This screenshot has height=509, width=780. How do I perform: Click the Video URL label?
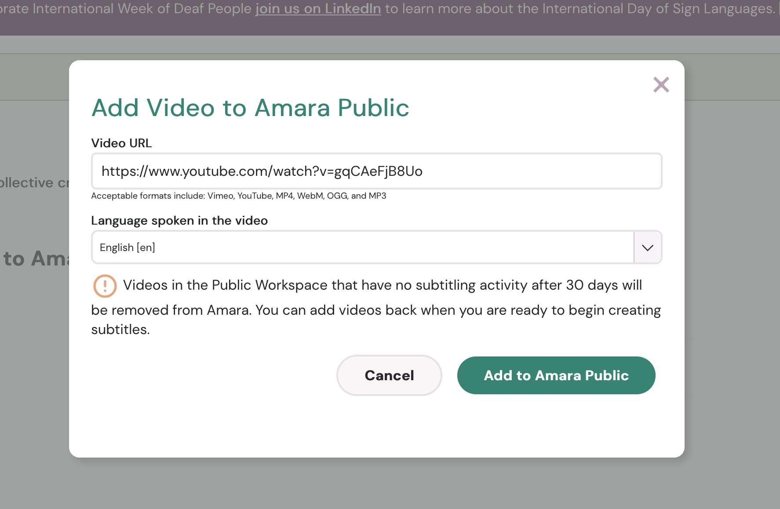click(x=121, y=143)
